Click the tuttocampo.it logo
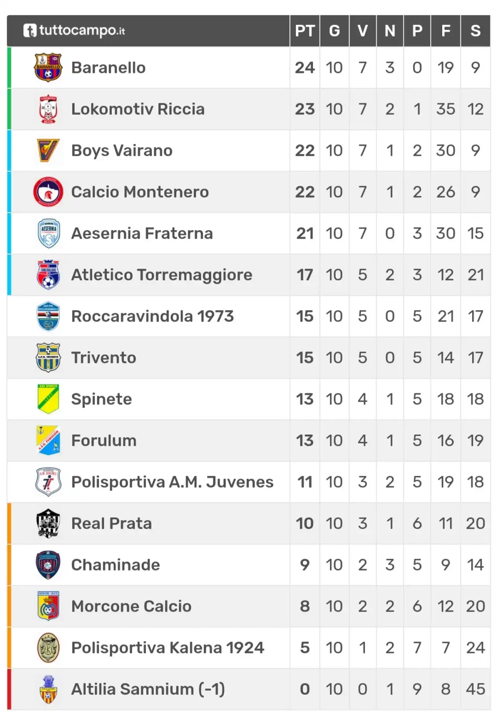The width and height of the screenshot is (497, 715). click(x=74, y=31)
